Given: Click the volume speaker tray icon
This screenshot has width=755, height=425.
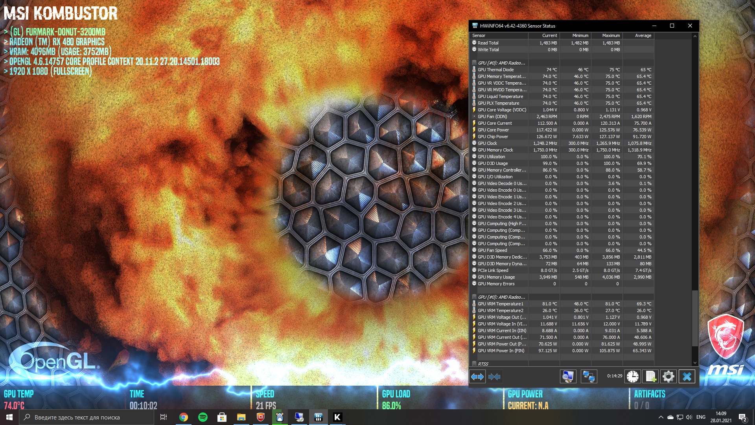Looking at the screenshot, I should pyautogui.click(x=689, y=417).
